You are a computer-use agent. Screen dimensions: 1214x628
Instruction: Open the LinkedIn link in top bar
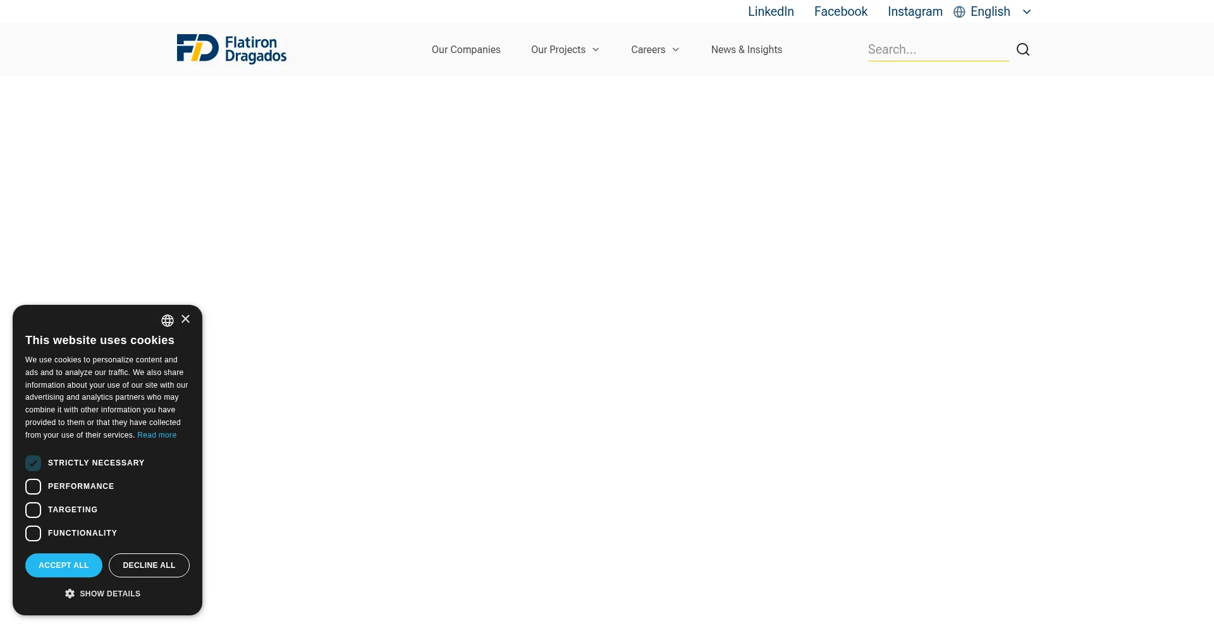tap(771, 12)
